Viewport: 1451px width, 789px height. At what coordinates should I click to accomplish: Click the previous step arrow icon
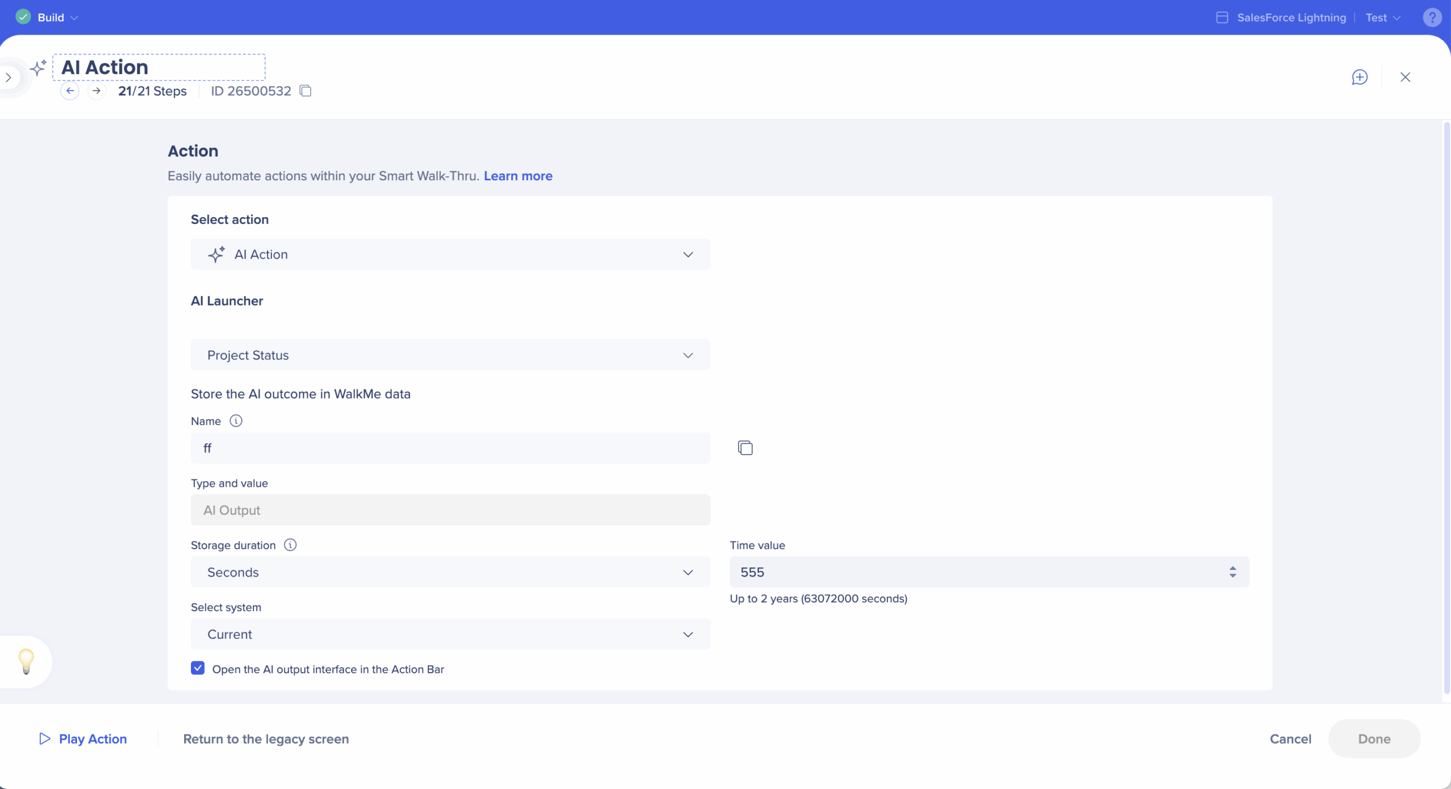click(x=70, y=91)
